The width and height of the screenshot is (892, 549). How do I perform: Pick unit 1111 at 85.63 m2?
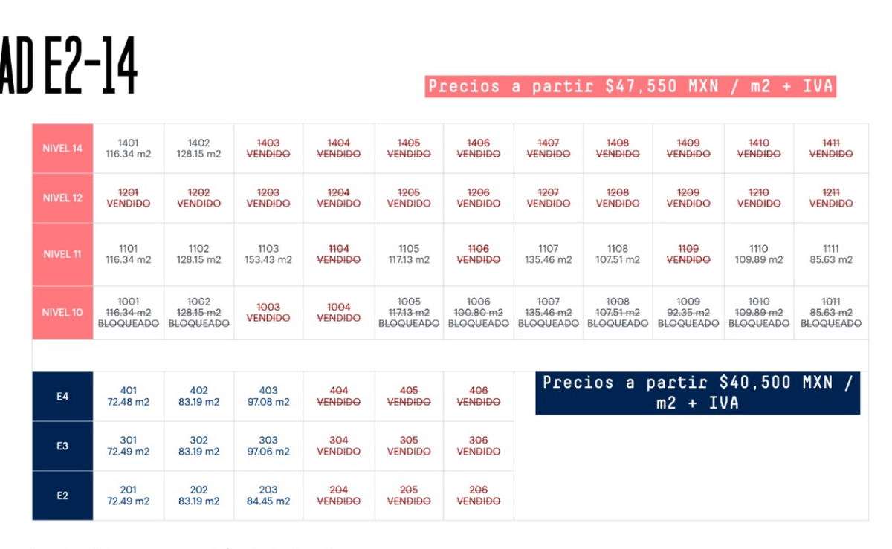tap(831, 254)
